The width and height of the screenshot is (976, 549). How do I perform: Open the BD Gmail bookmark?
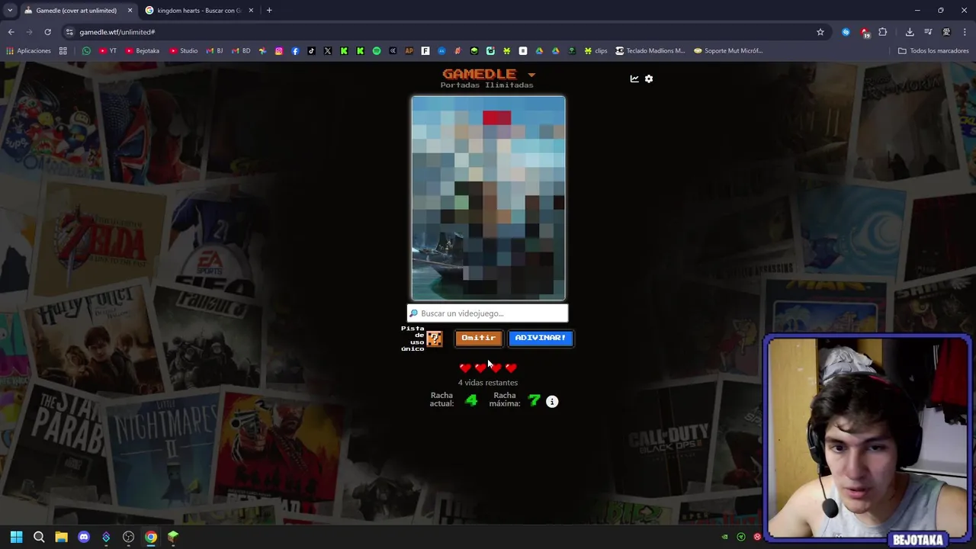tap(241, 51)
